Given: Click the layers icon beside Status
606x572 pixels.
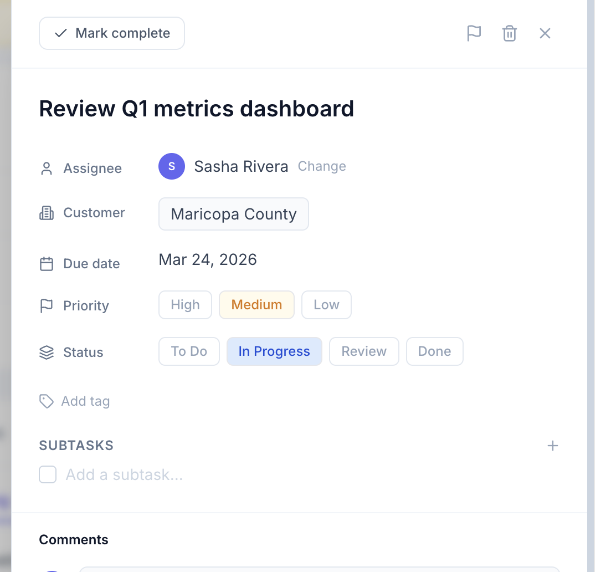Looking at the screenshot, I should tap(47, 353).
